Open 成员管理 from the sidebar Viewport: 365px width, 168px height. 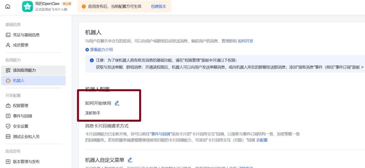point(20,45)
